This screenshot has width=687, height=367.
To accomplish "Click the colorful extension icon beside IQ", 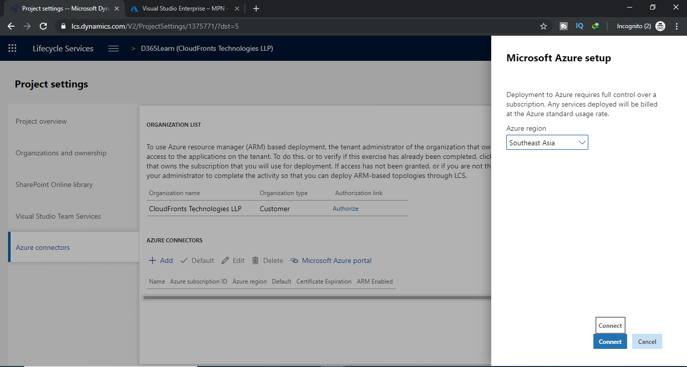I will click(x=595, y=26).
